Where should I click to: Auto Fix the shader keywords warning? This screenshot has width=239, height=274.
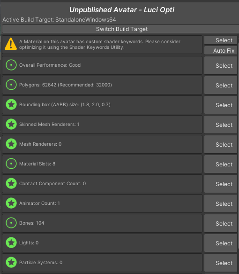pyautogui.click(x=221, y=50)
